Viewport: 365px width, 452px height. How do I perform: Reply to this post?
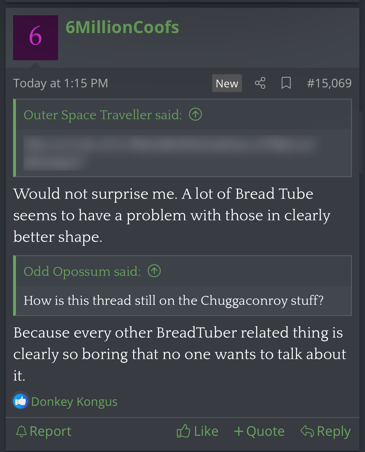pyautogui.click(x=326, y=431)
